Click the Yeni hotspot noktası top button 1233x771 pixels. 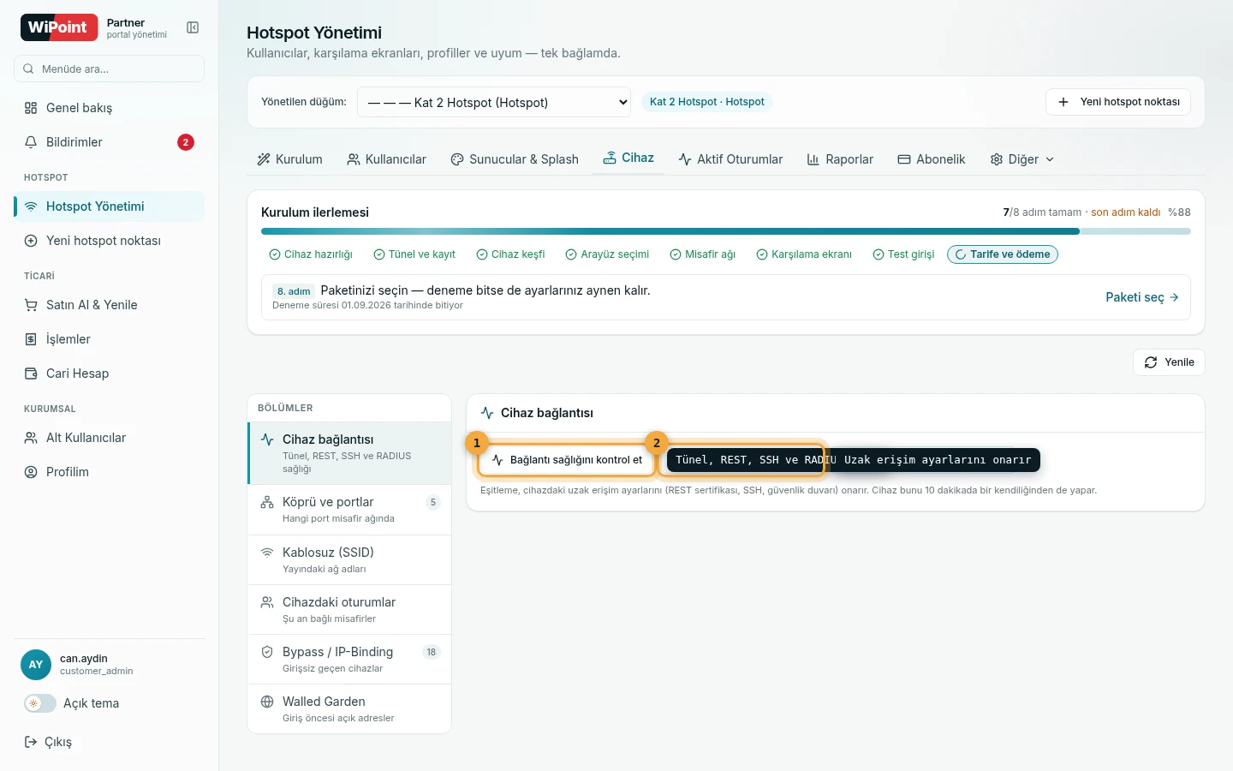[1118, 102]
